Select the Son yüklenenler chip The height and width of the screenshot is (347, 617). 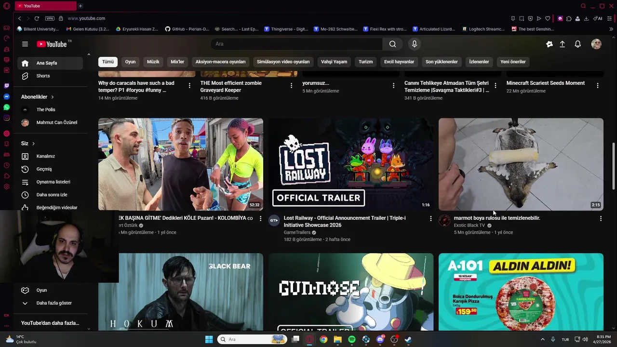tap(442, 62)
